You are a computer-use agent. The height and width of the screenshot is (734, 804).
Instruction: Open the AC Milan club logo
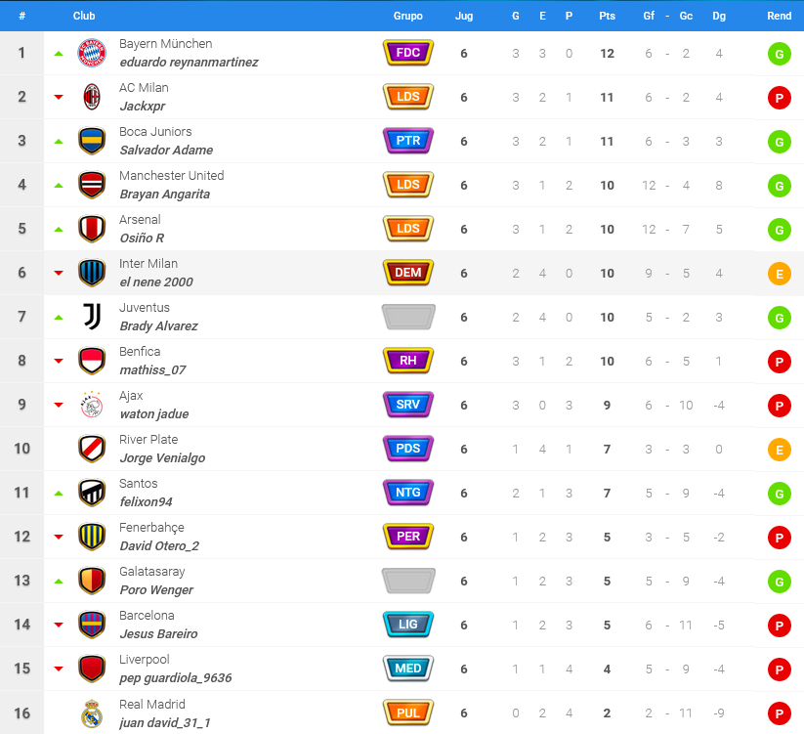[x=92, y=97]
